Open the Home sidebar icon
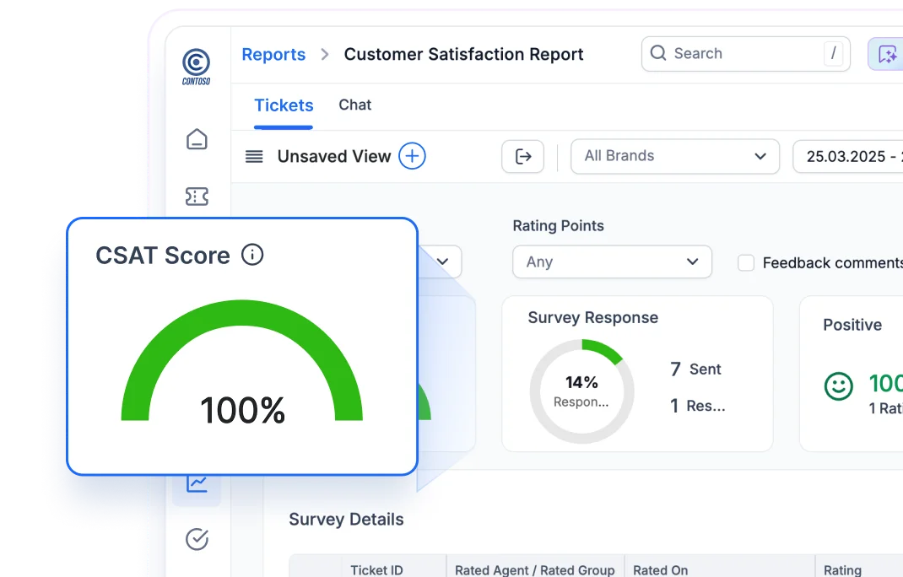Viewport: 903px width, 577px height. click(x=196, y=140)
